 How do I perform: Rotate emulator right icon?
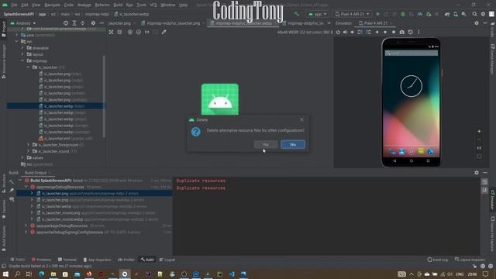click(x=369, y=32)
